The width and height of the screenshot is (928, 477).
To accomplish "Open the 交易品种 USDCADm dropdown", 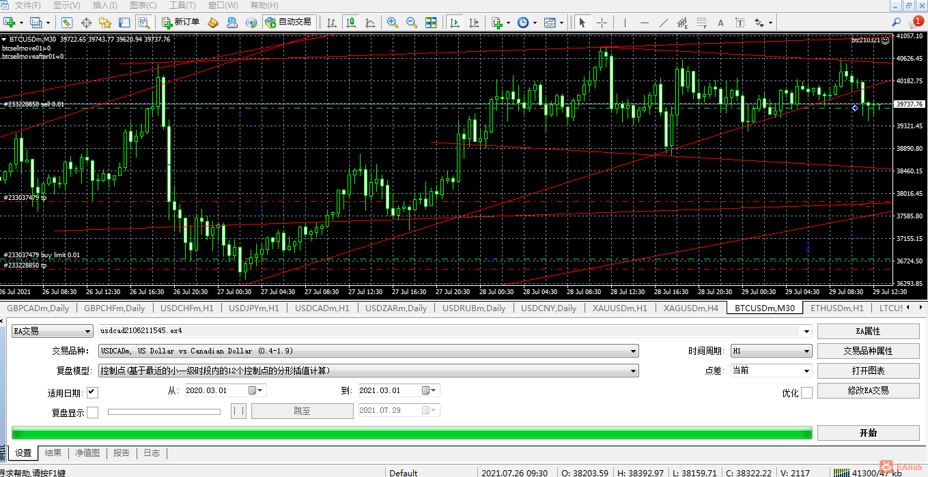I will [369, 351].
